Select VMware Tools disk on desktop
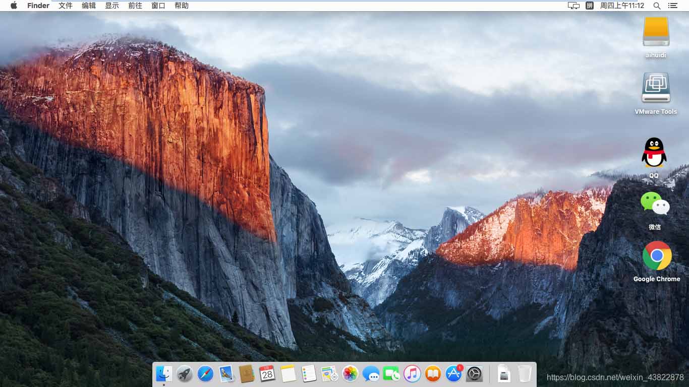 point(656,93)
